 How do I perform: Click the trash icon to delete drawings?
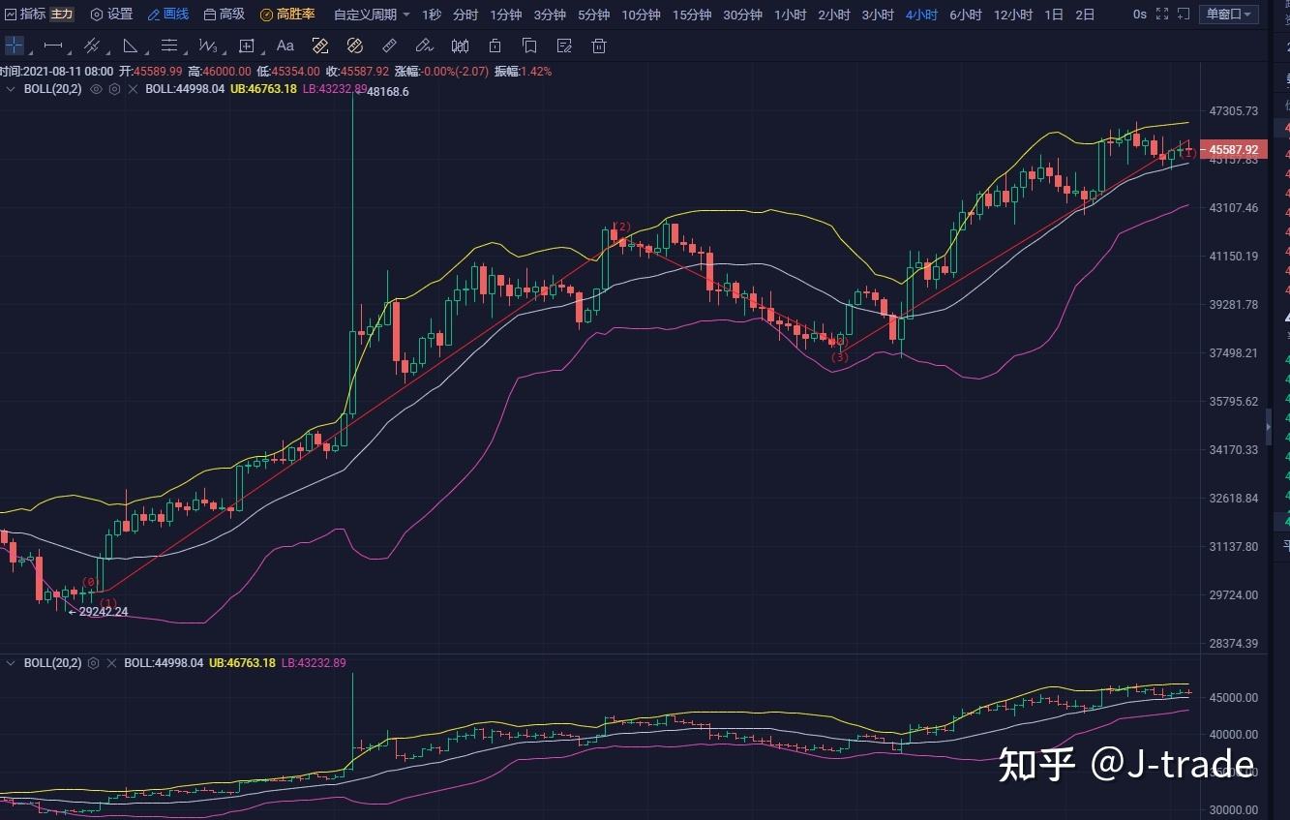point(599,46)
